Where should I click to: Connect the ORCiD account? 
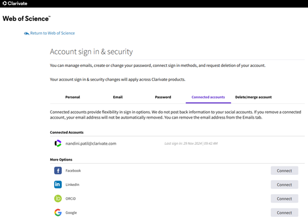click(284, 199)
